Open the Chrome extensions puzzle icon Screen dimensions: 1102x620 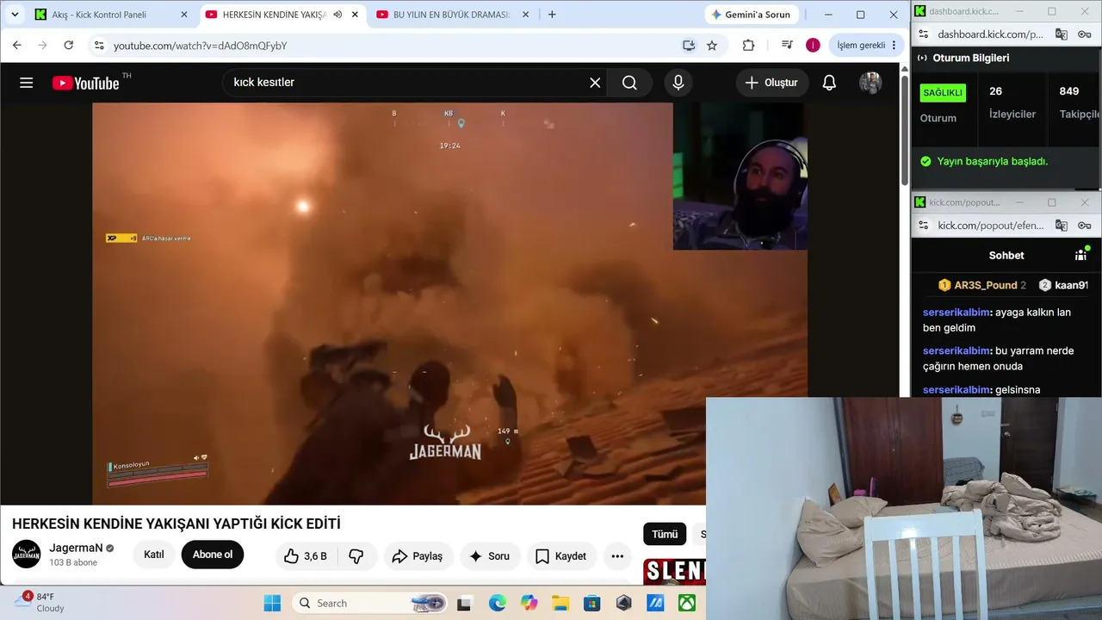pos(748,46)
